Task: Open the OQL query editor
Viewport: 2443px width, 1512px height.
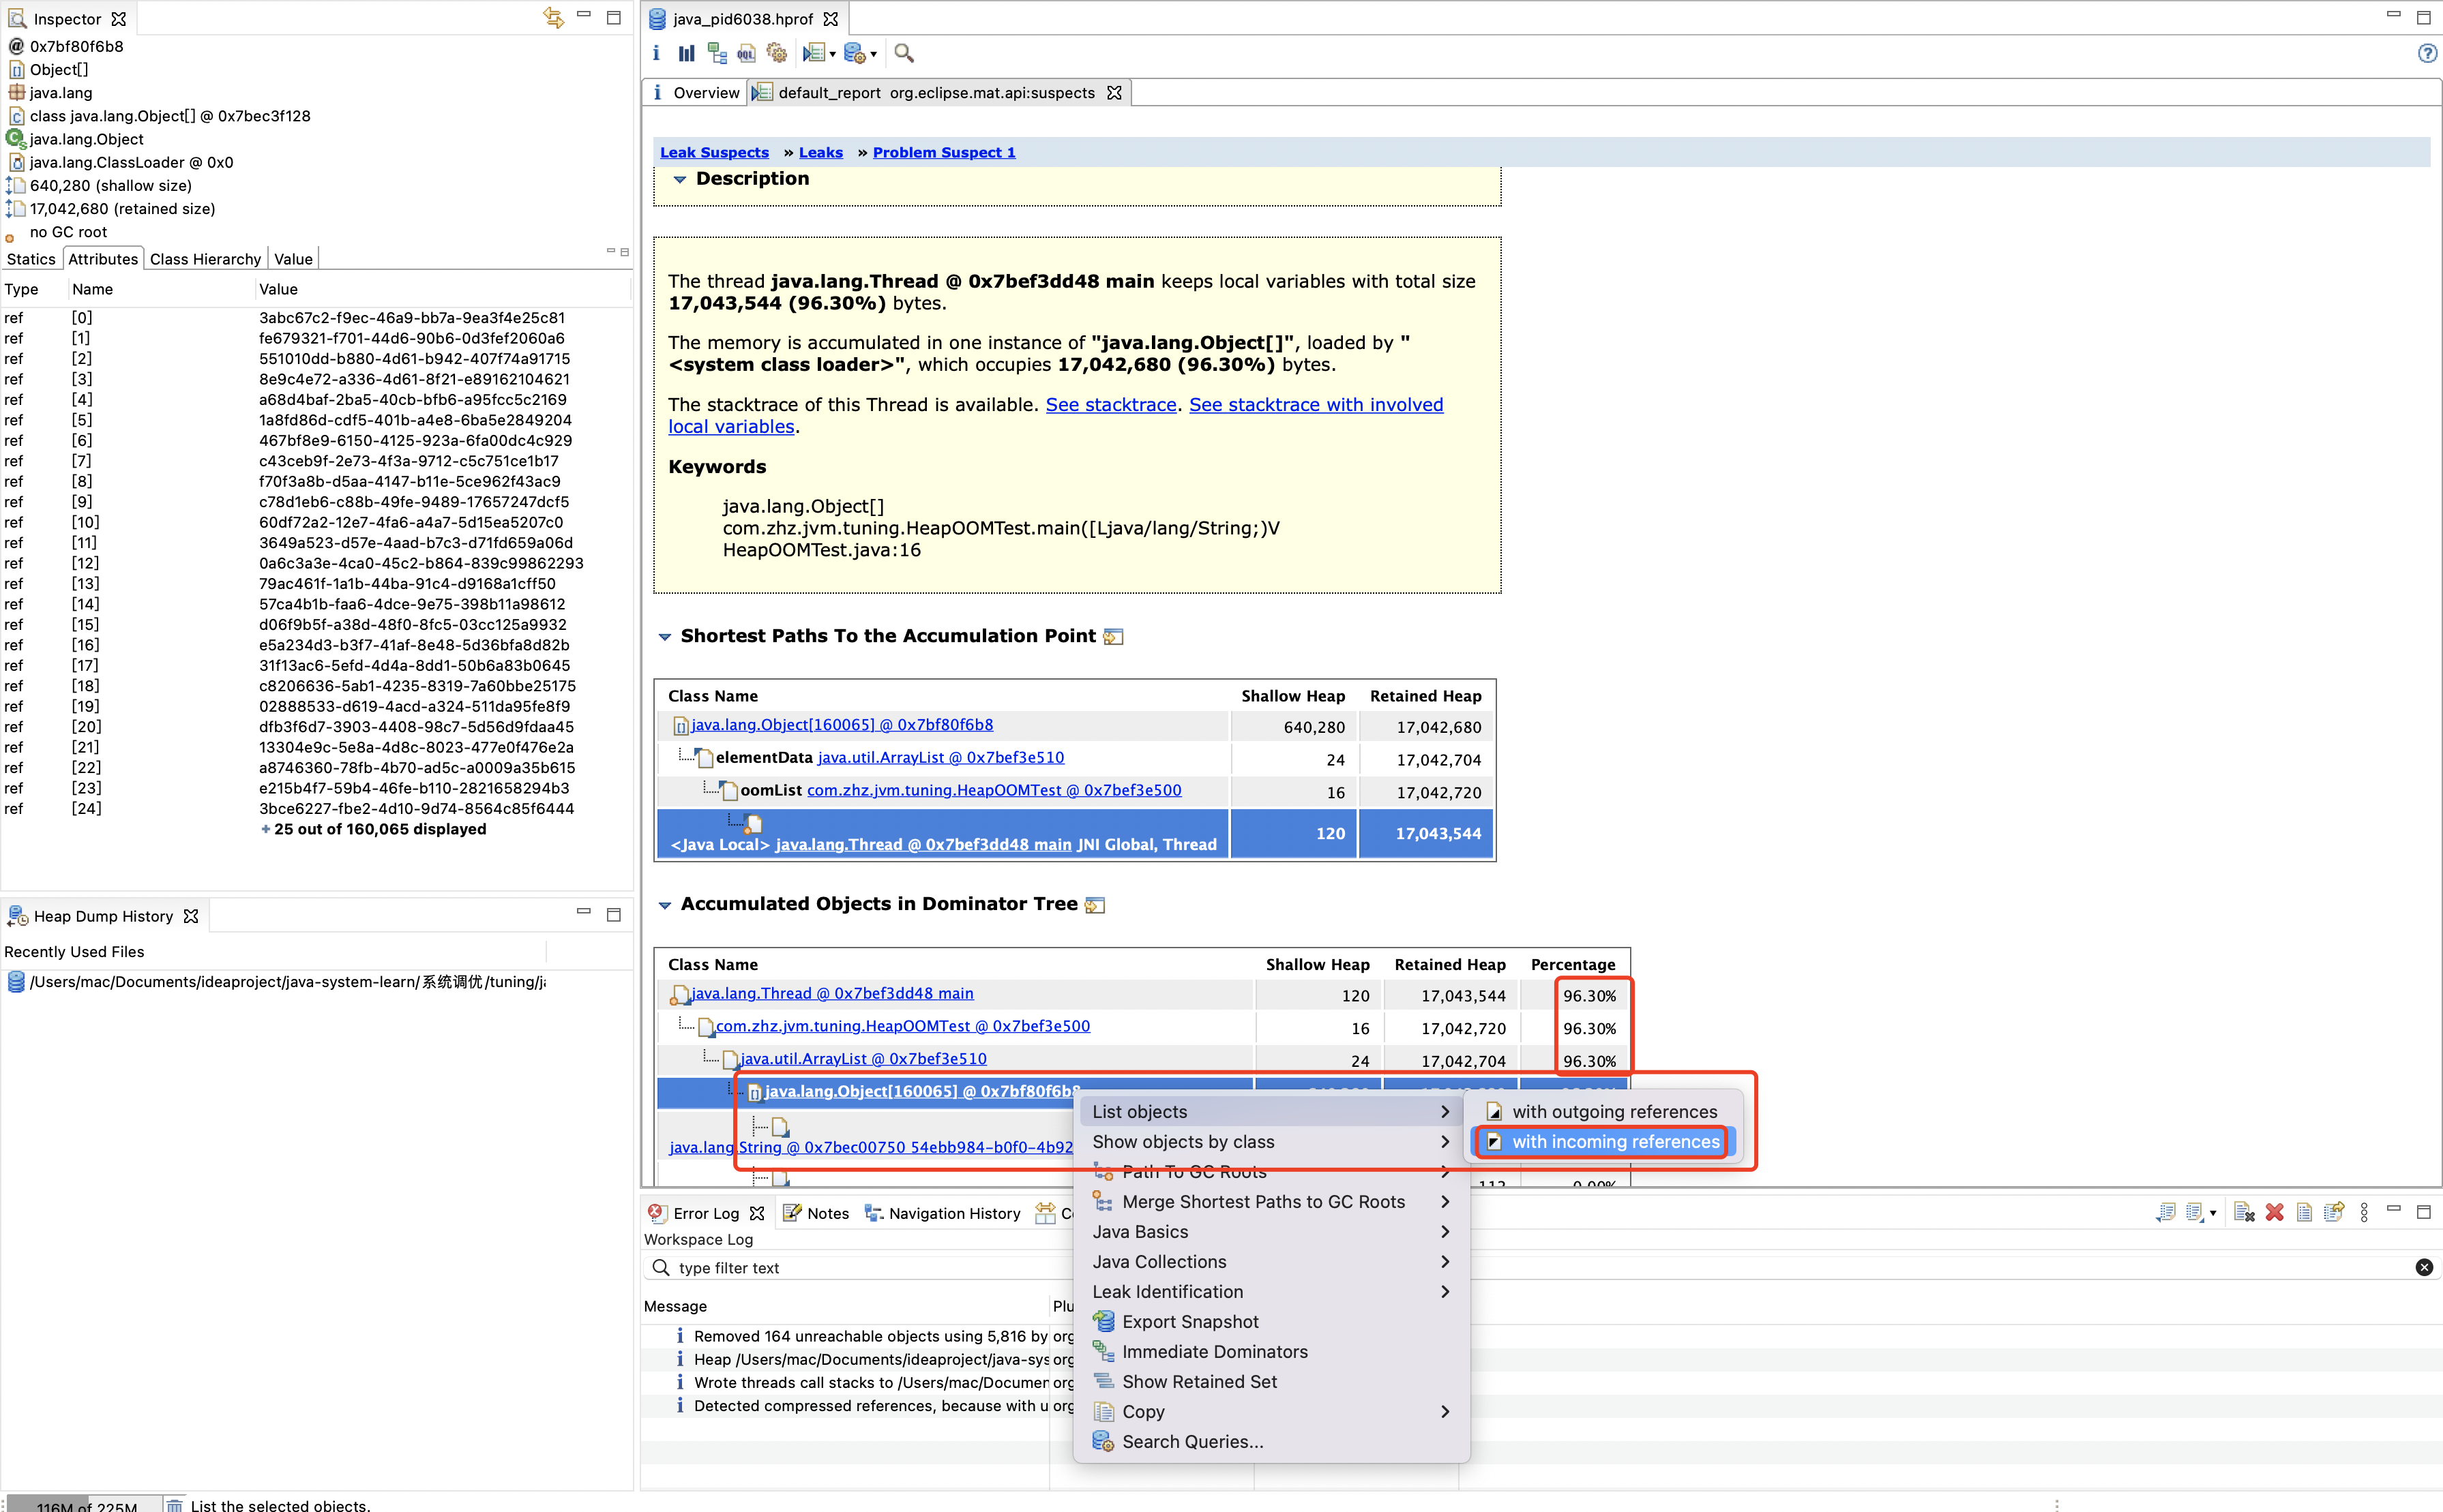Action: click(746, 53)
